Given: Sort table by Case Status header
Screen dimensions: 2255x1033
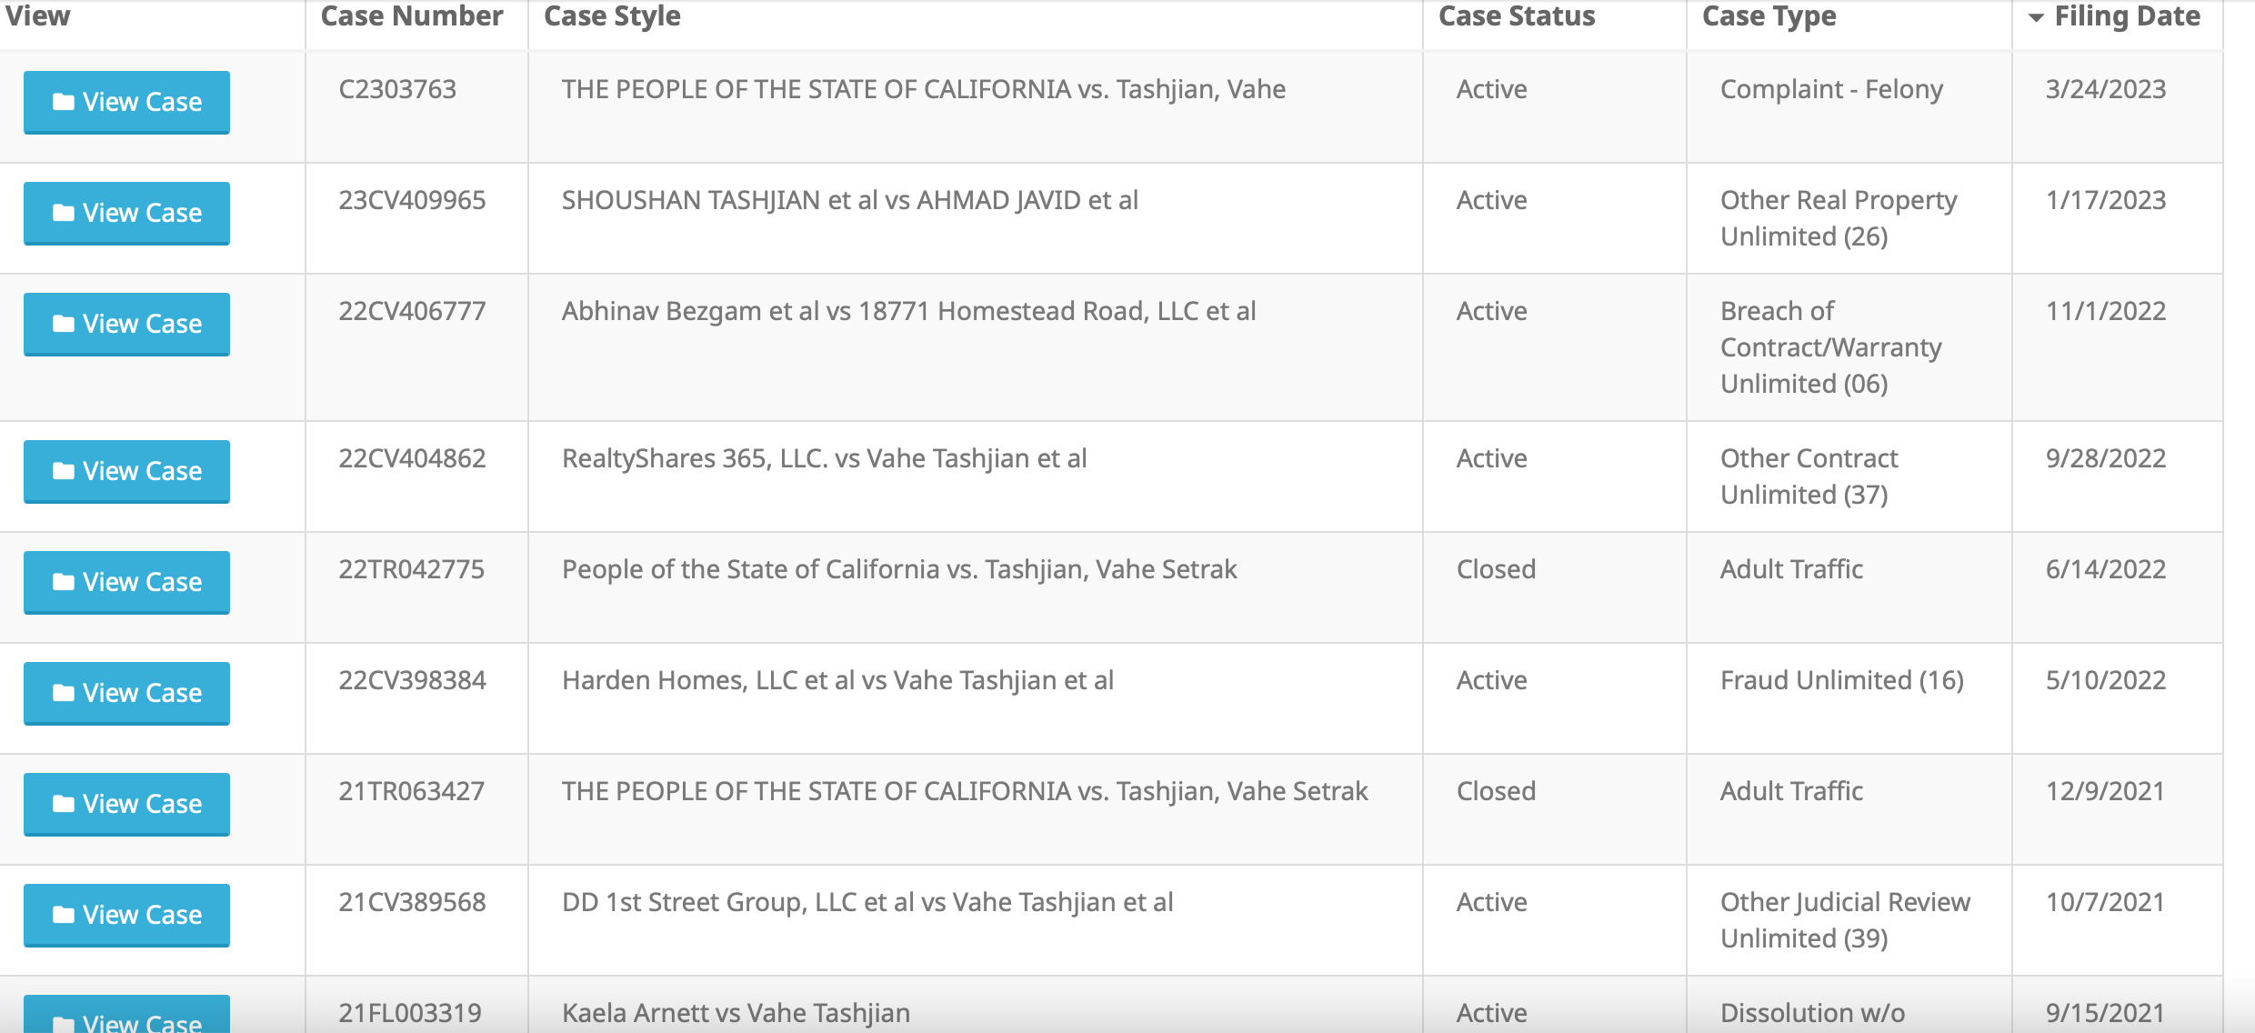Looking at the screenshot, I should (x=1517, y=16).
